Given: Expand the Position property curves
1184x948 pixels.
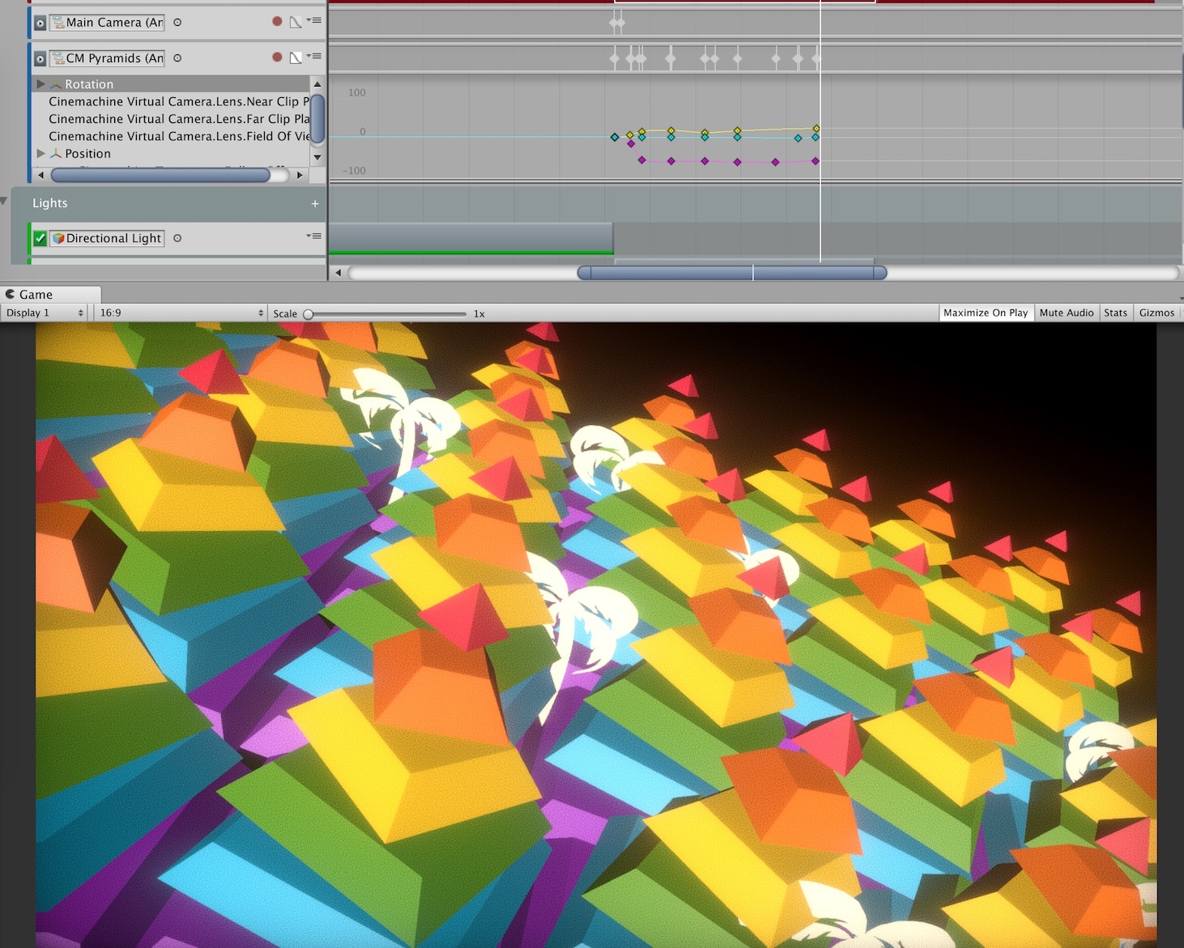Looking at the screenshot, I should point(40,153).
